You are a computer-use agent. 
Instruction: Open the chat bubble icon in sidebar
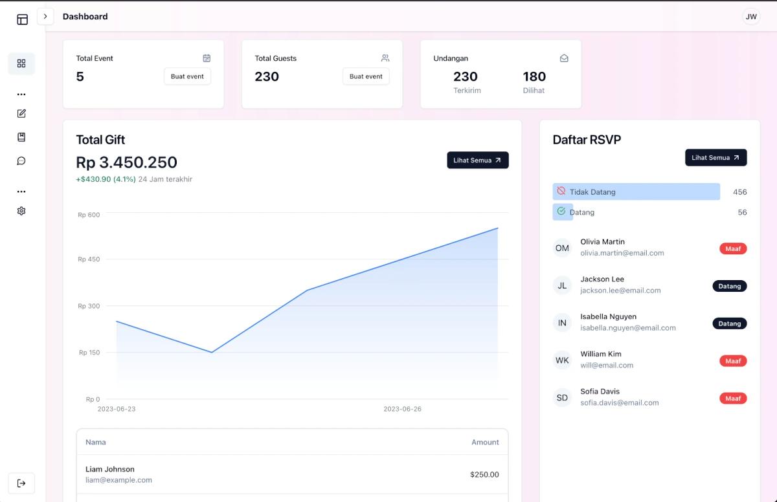point(21,161)
